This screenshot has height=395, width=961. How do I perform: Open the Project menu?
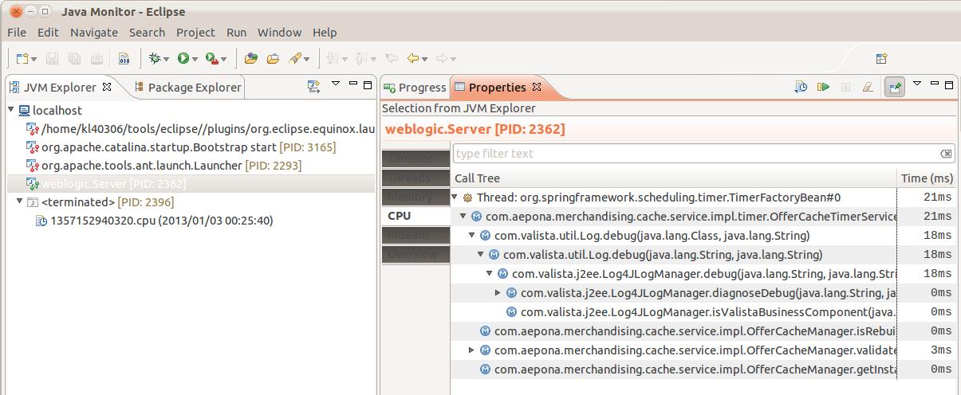tap(195, 33)
